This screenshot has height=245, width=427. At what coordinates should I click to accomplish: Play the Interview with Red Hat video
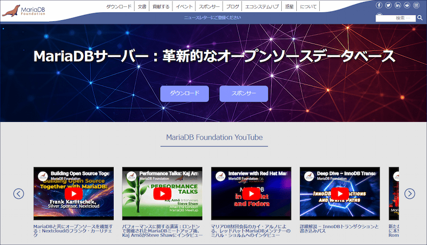pos(251,194)
